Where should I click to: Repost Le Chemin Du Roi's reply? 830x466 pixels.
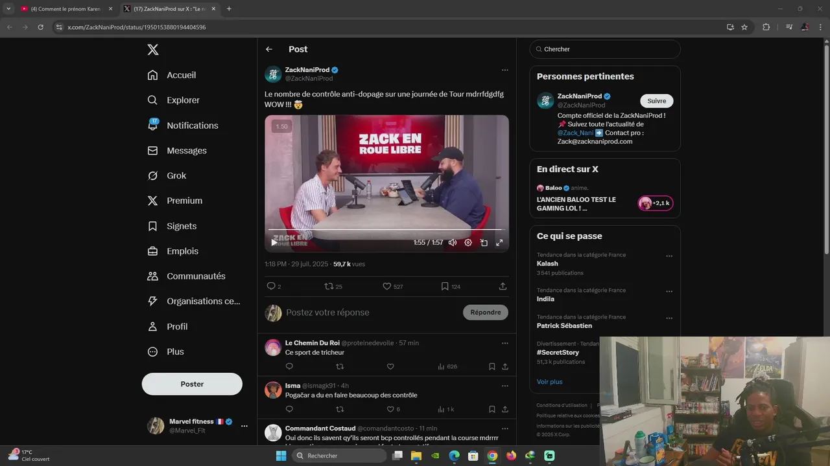[x=340, y=366]
